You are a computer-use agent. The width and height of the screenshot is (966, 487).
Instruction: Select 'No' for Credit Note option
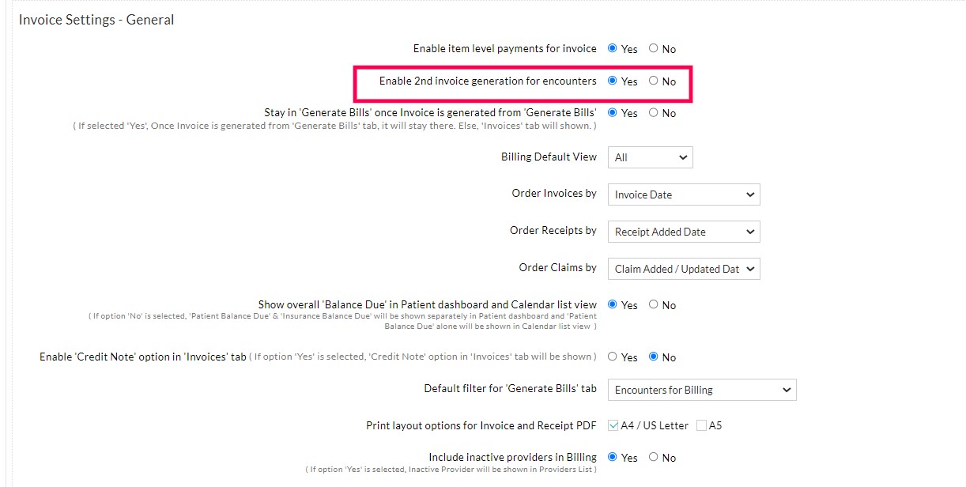(654, 357)
